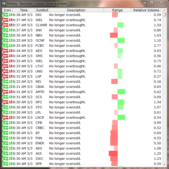
Task: Click the symbol WEL at 8:33 AM
Action: (39, 61)
